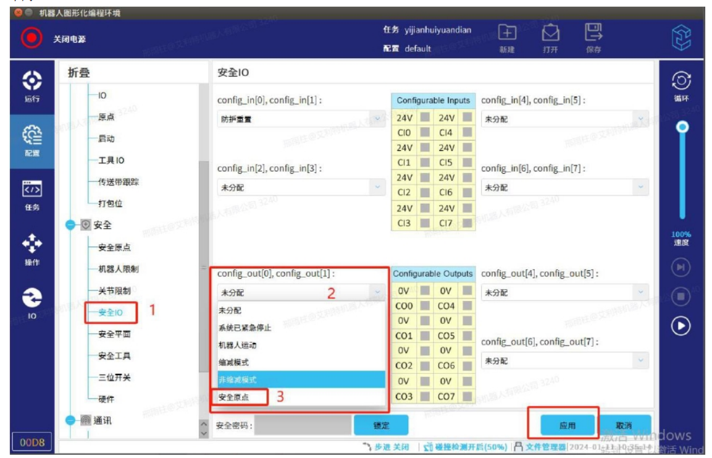Image resolution: width=712 pixels, height=458 pixels.
Task: Toggle the CI0 input indicator box
Action: point(425,132)
